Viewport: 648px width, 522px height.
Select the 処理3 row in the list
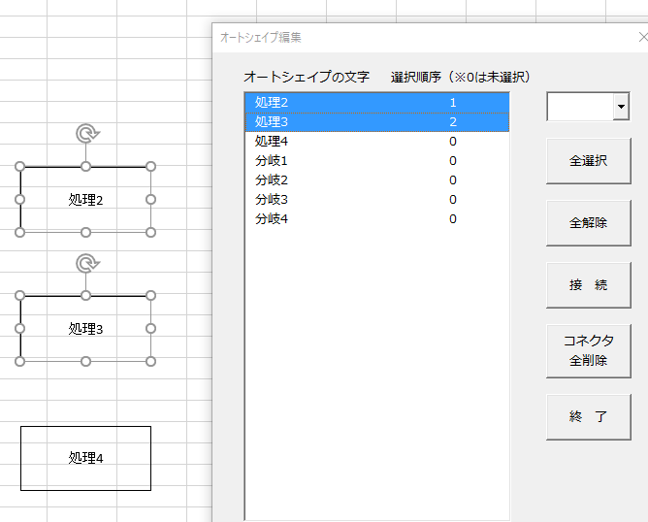[377, 122]
